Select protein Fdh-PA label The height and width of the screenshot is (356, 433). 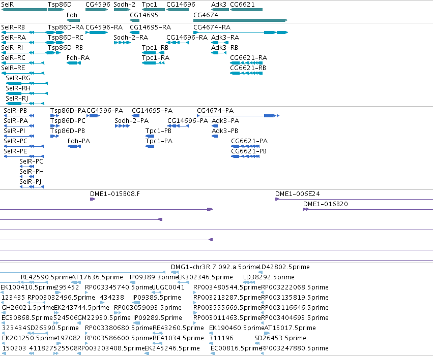tap(79, 141)
